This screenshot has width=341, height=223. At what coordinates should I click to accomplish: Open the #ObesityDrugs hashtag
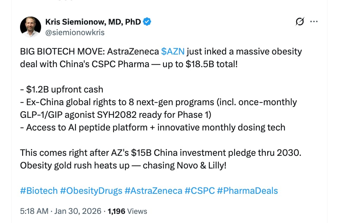pos(91,191)
